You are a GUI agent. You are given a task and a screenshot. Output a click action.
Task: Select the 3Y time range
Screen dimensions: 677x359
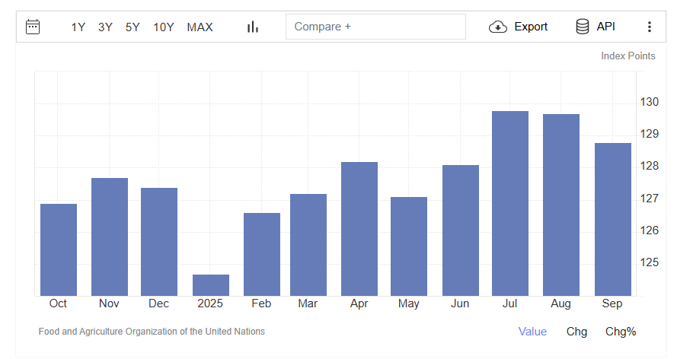click(105, 27)
